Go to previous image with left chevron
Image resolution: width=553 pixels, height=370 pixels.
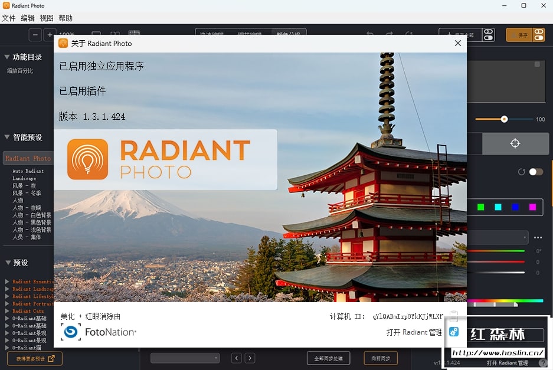[237, 358]
